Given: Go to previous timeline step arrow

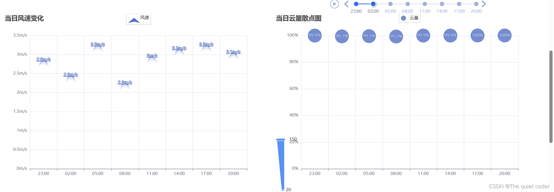Looking at the screenshot, I should 347,4.
